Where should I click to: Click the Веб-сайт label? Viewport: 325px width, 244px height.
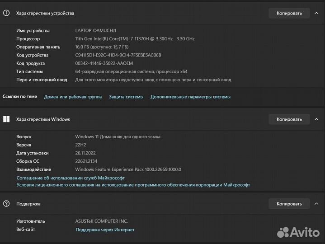tap(26, 229)
